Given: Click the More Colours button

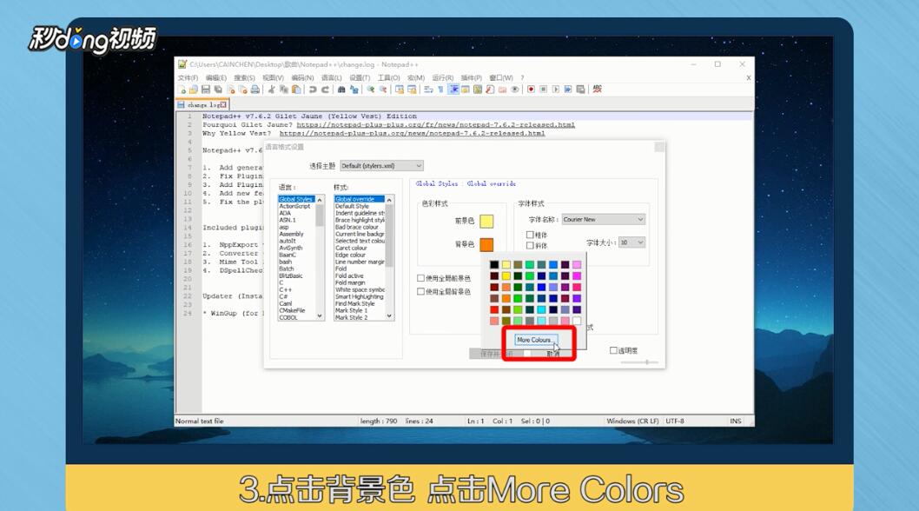Looking at the screenshot, I should [536, 340].
